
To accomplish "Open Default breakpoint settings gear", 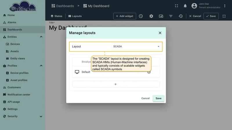I will [x=149, y=72].
